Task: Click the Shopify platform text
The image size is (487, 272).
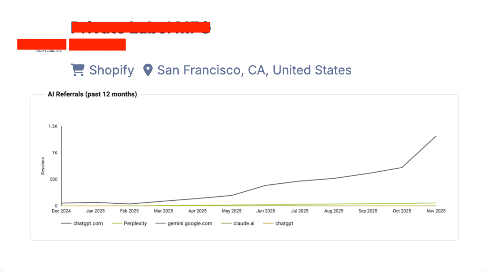Action: pos(111,70)
